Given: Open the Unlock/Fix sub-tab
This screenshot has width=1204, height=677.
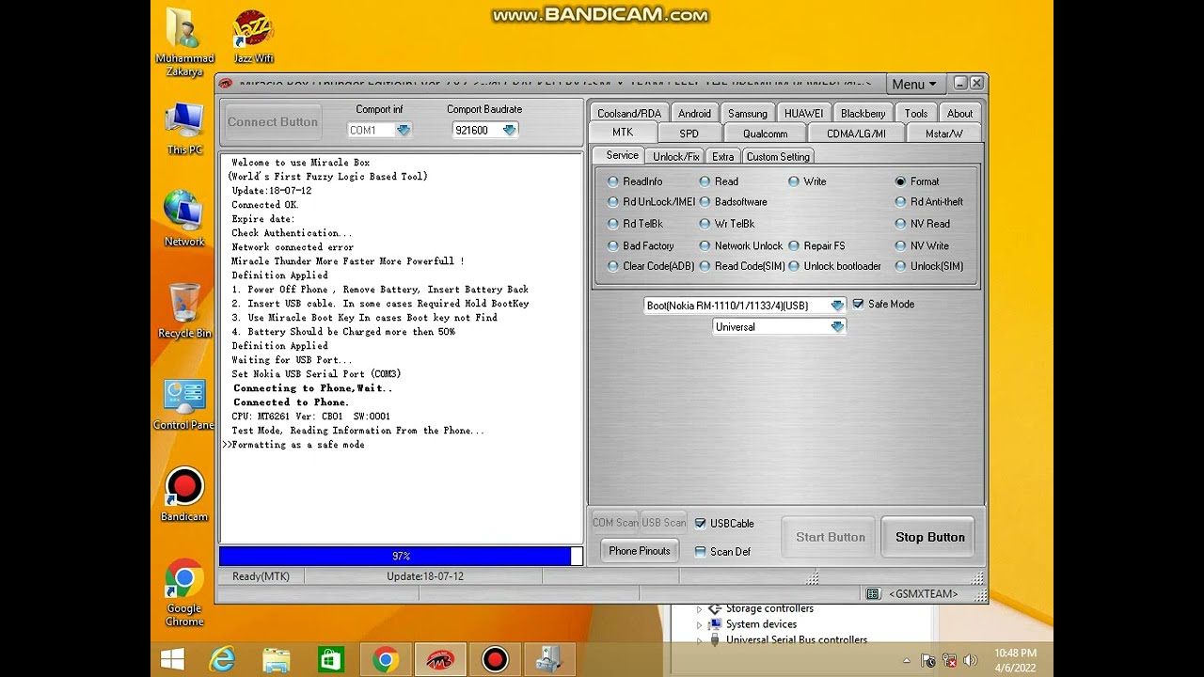Looking at the screenshot, I should point(675,156).
